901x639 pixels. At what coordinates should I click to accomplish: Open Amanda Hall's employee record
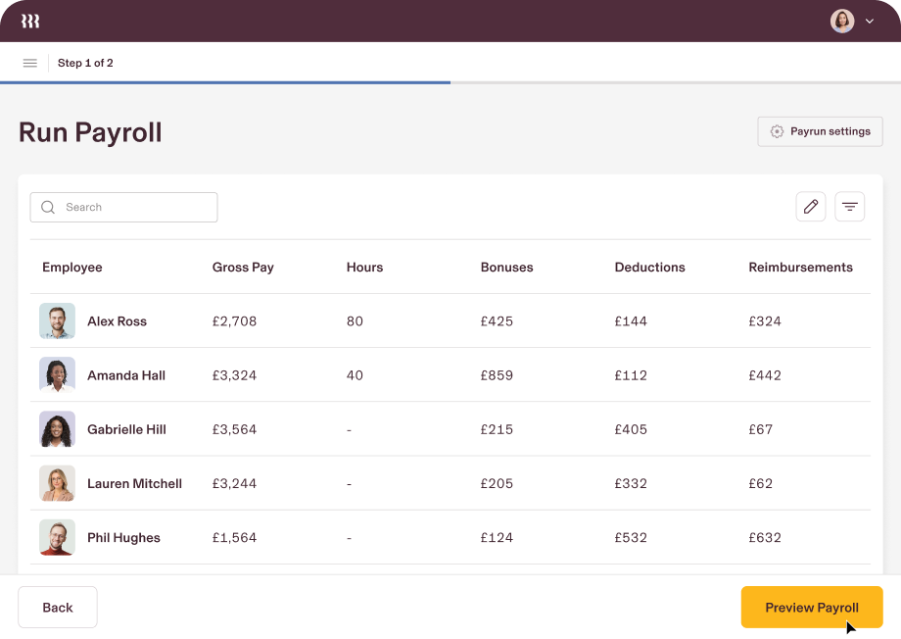point(125,374)
